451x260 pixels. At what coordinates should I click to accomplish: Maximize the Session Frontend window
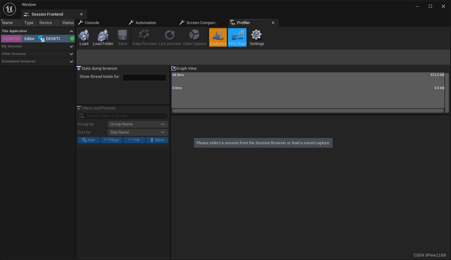[x=430, y=6]
